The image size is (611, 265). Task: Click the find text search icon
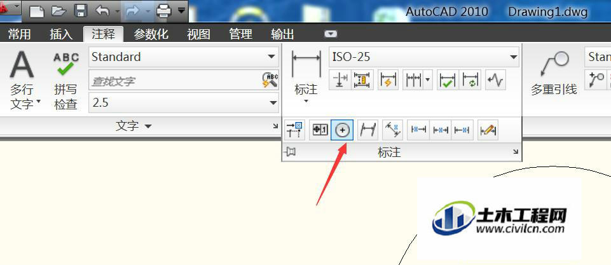(270, 80)
